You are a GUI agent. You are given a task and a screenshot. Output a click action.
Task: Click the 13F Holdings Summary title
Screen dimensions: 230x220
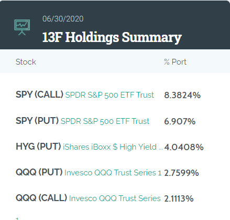pos(112,37)
